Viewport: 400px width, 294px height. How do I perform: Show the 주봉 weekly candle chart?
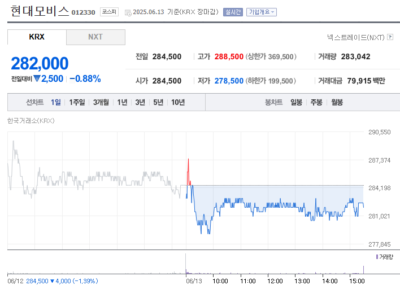coord(316,102)
